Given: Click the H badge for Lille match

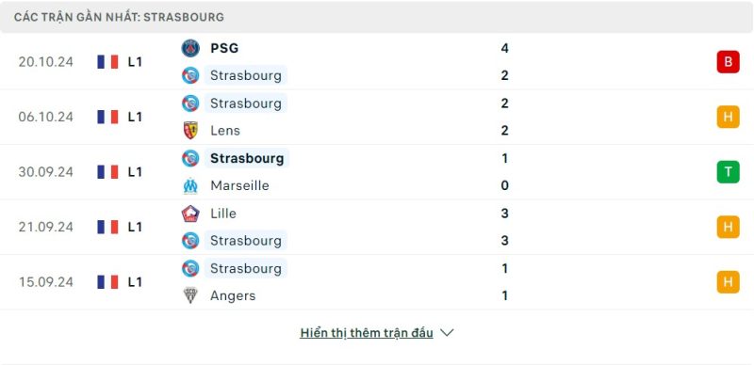Looking at the screenshot, I should point(728,227).
